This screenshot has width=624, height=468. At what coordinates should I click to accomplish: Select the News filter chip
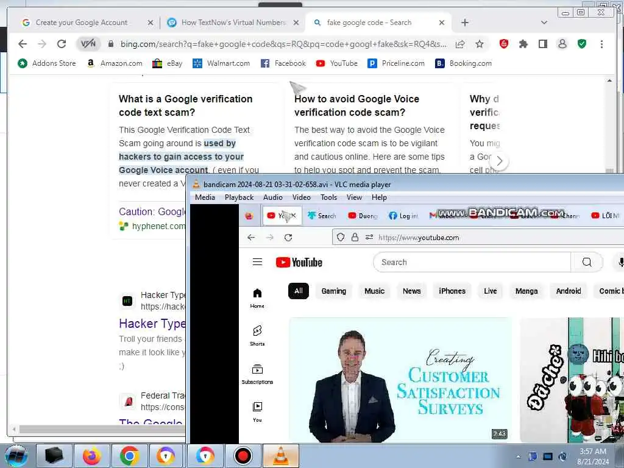point(411,291)
